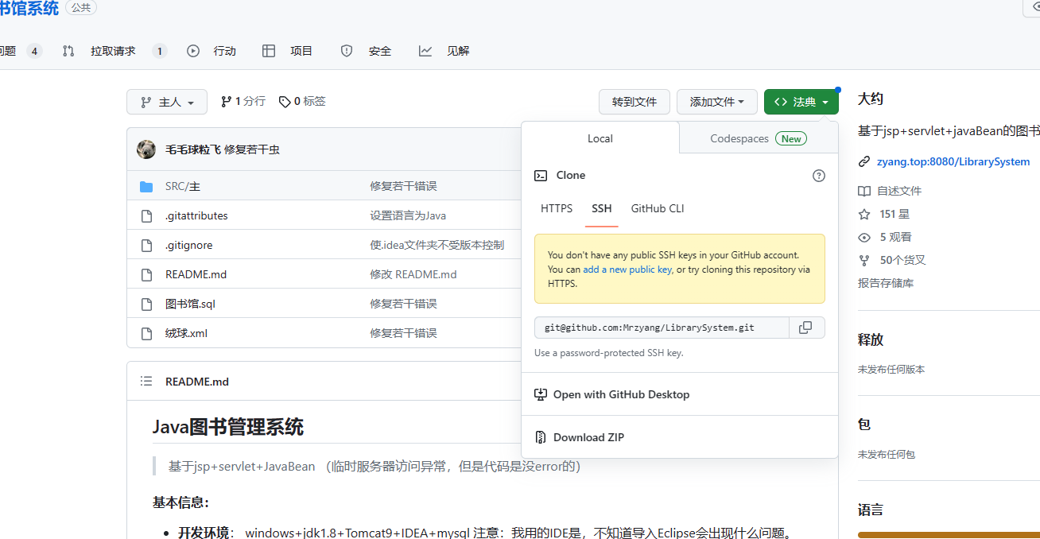Open the clone help question mark icon
1040x539 pixels.
pyautogui.click(x=819, y=176)
